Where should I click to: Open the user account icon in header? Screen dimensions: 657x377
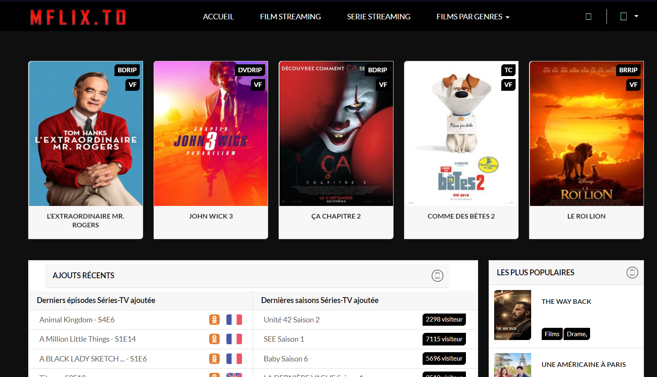623,16
